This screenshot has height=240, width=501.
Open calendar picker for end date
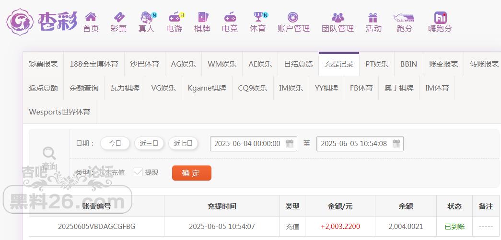[396, 143]
